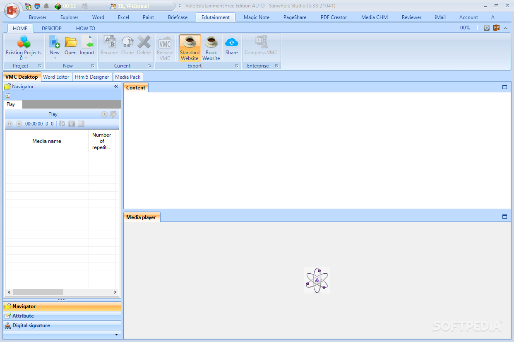Click the media list horizontal scrollbar right arrow

[x=115, y=292]
